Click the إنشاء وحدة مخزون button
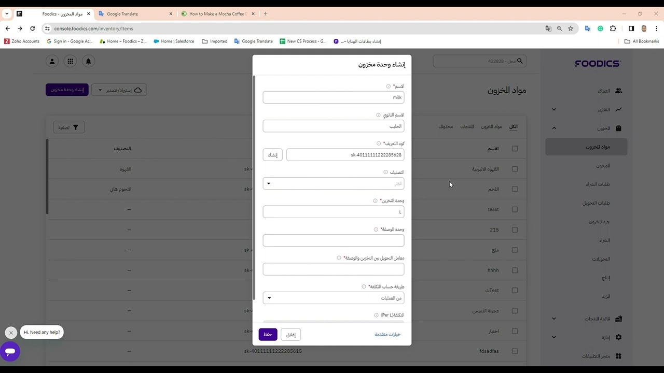This screenshot has height=373, width=664. click(x=67, y=90)
